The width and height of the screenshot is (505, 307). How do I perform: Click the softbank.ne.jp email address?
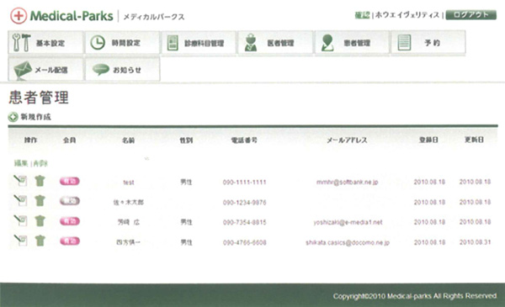tap(347, 183)
